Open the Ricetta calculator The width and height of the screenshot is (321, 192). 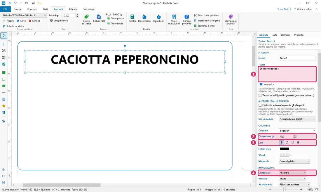click(x=132, y=18)
